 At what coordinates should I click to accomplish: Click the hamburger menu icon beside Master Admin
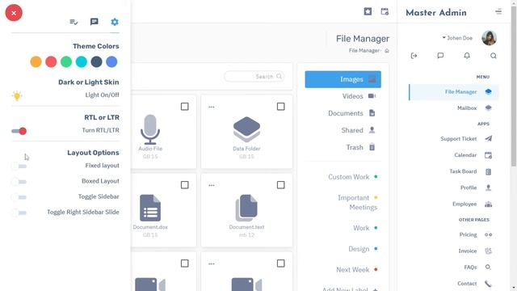pyautogui.click(x=498, y=12)
